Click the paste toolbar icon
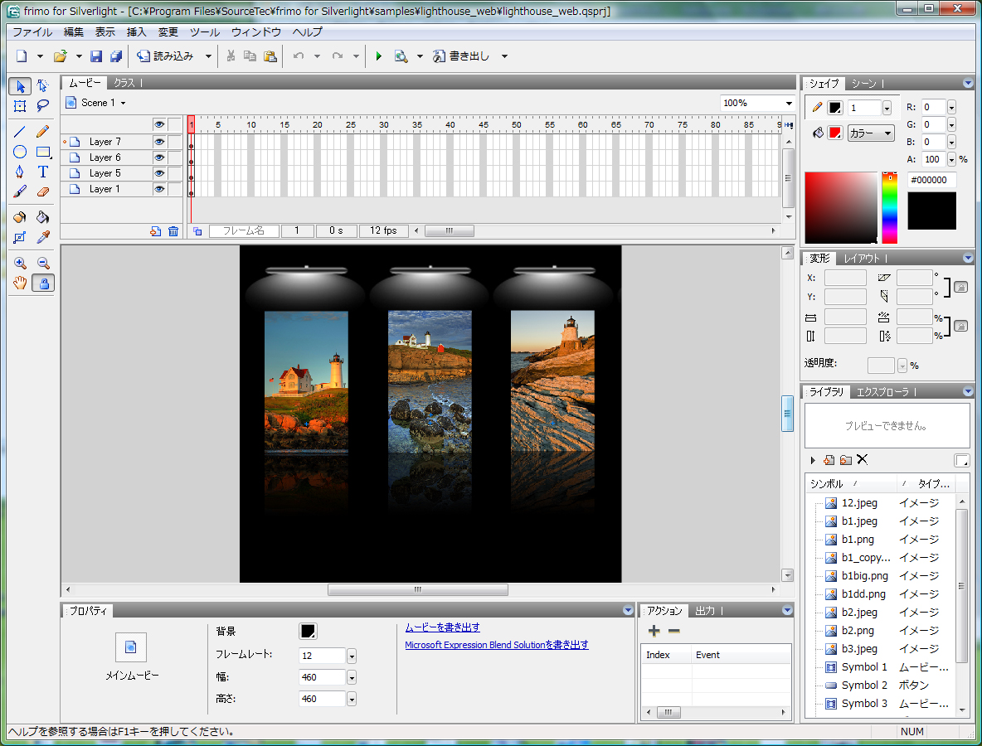 point(270,56)
